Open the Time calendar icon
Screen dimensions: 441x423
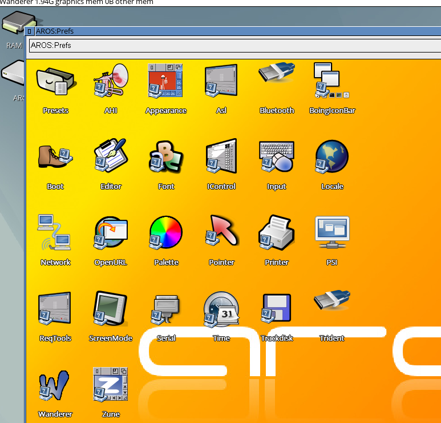click(x=221, y=309)
